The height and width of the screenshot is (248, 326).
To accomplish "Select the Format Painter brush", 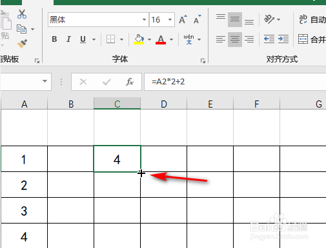I will click(22, 44).
